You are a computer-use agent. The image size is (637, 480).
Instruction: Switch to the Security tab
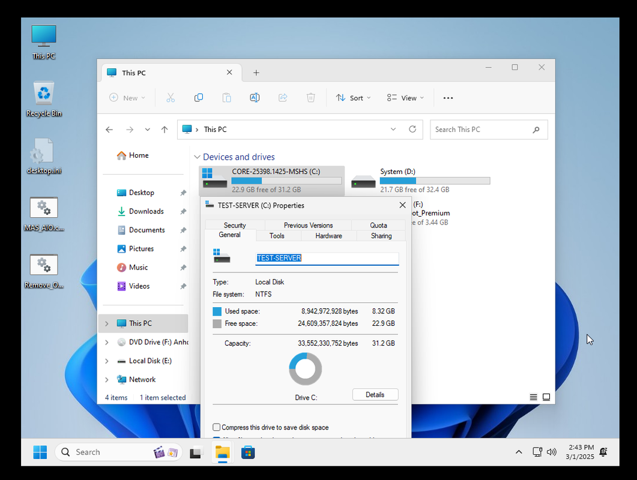[235, 226]
